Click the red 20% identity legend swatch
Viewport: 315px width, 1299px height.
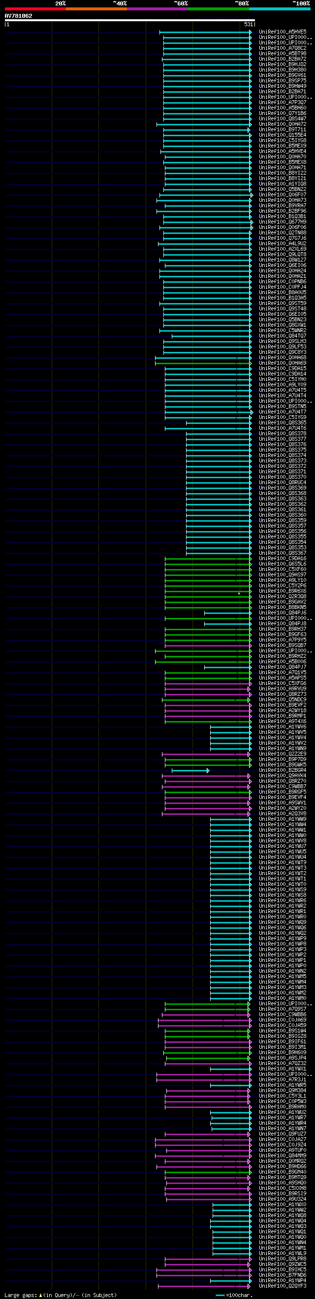[x=35, y=8]
